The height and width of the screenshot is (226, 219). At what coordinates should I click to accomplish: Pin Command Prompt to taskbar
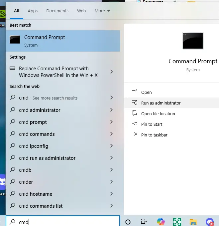click(x=171, y=135)
